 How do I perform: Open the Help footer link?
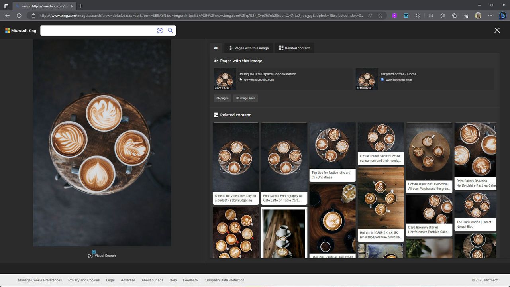[173, 280]
